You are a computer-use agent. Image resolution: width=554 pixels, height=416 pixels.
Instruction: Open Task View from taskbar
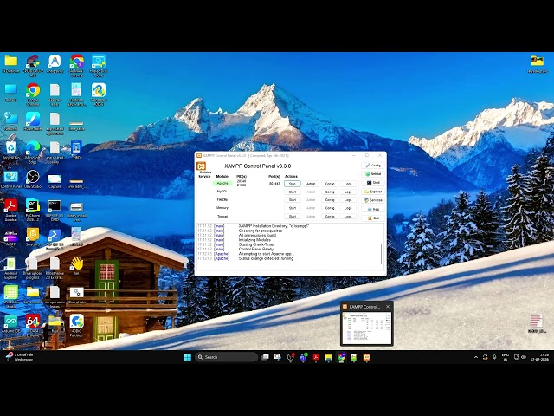click(x=265, y=357)
